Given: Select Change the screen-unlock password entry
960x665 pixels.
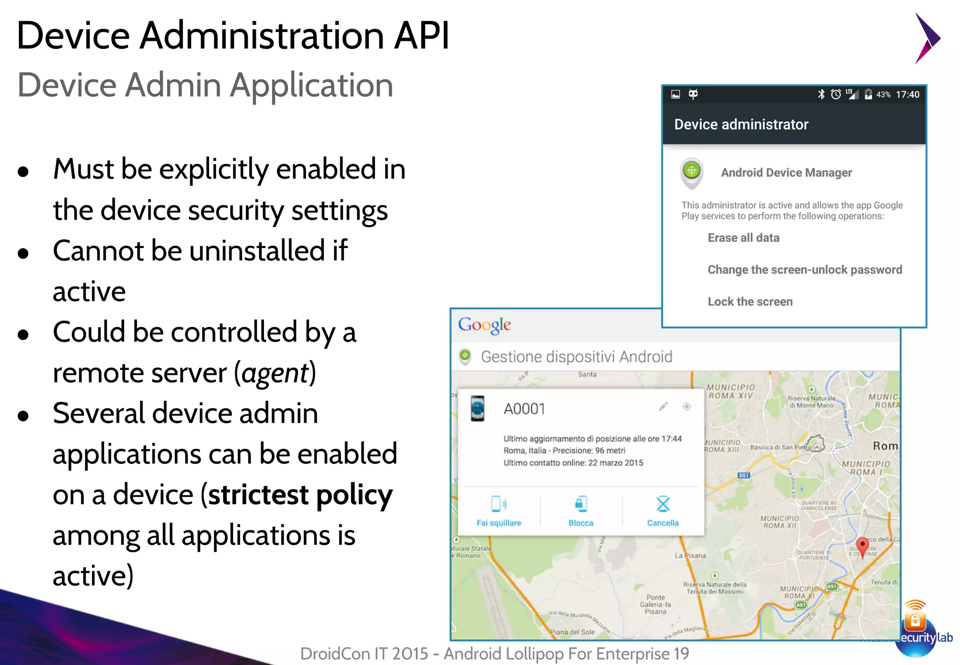Looking at the screenshot, I should (805, 270).
